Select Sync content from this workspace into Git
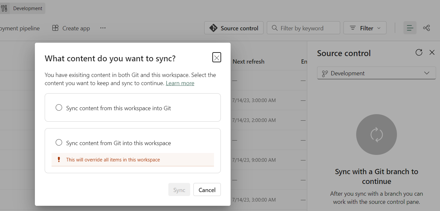The height and width of the screenshot is (211, 440). tap(59, 108)
